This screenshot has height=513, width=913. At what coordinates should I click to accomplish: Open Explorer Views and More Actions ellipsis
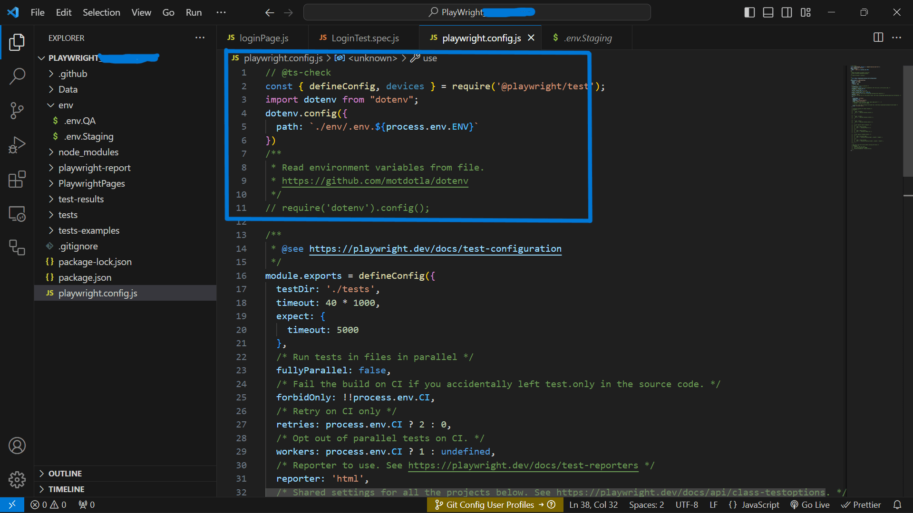click(x=200, y=38)
